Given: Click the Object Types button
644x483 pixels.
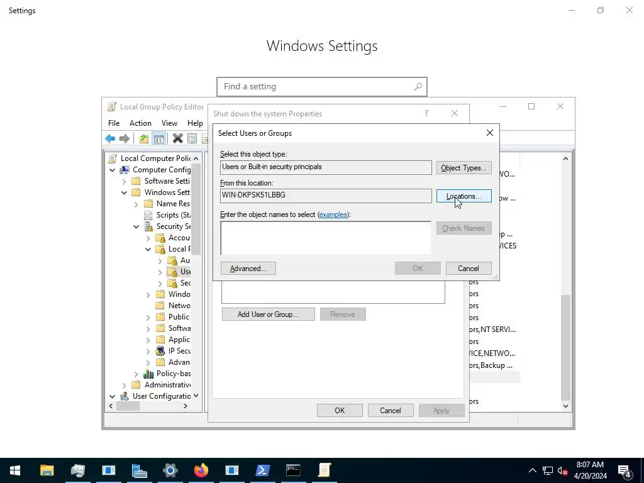Looking at the screenshot, I should pyautogui.click(x=464, y=168).
